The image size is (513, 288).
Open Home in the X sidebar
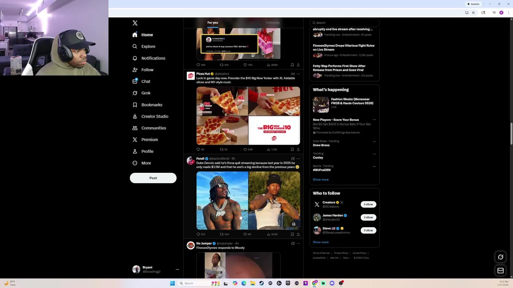coord(143,35)
